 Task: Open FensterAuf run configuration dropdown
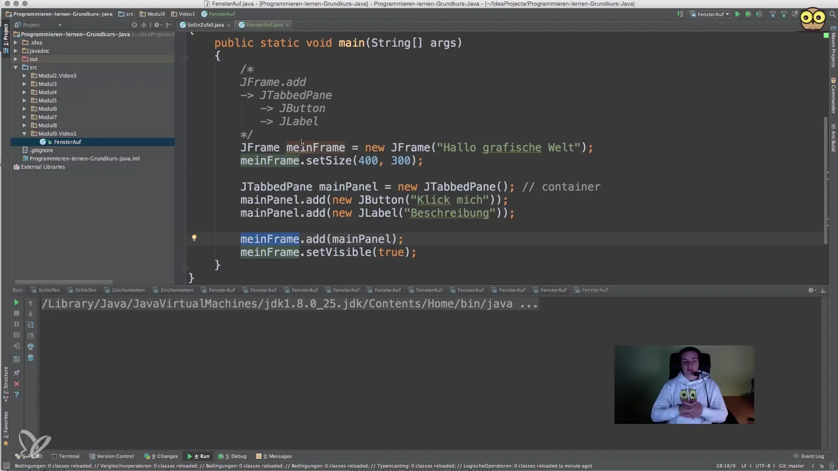pyautogui.click(x=710, y=14)
